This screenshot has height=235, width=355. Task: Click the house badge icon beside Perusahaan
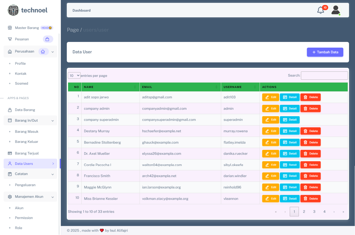click(43, 52)
